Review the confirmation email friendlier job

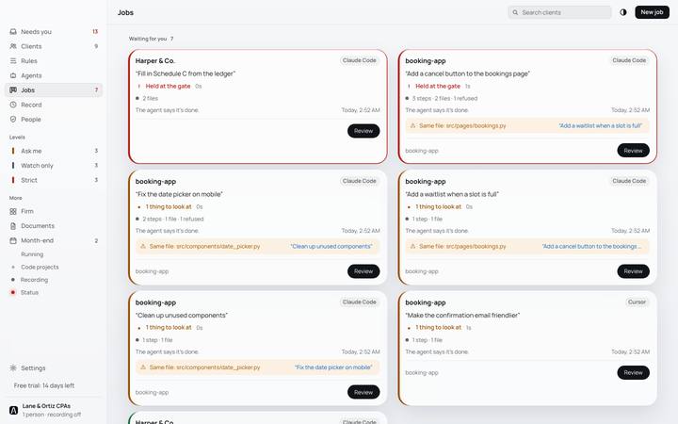(x=633, y=372)
